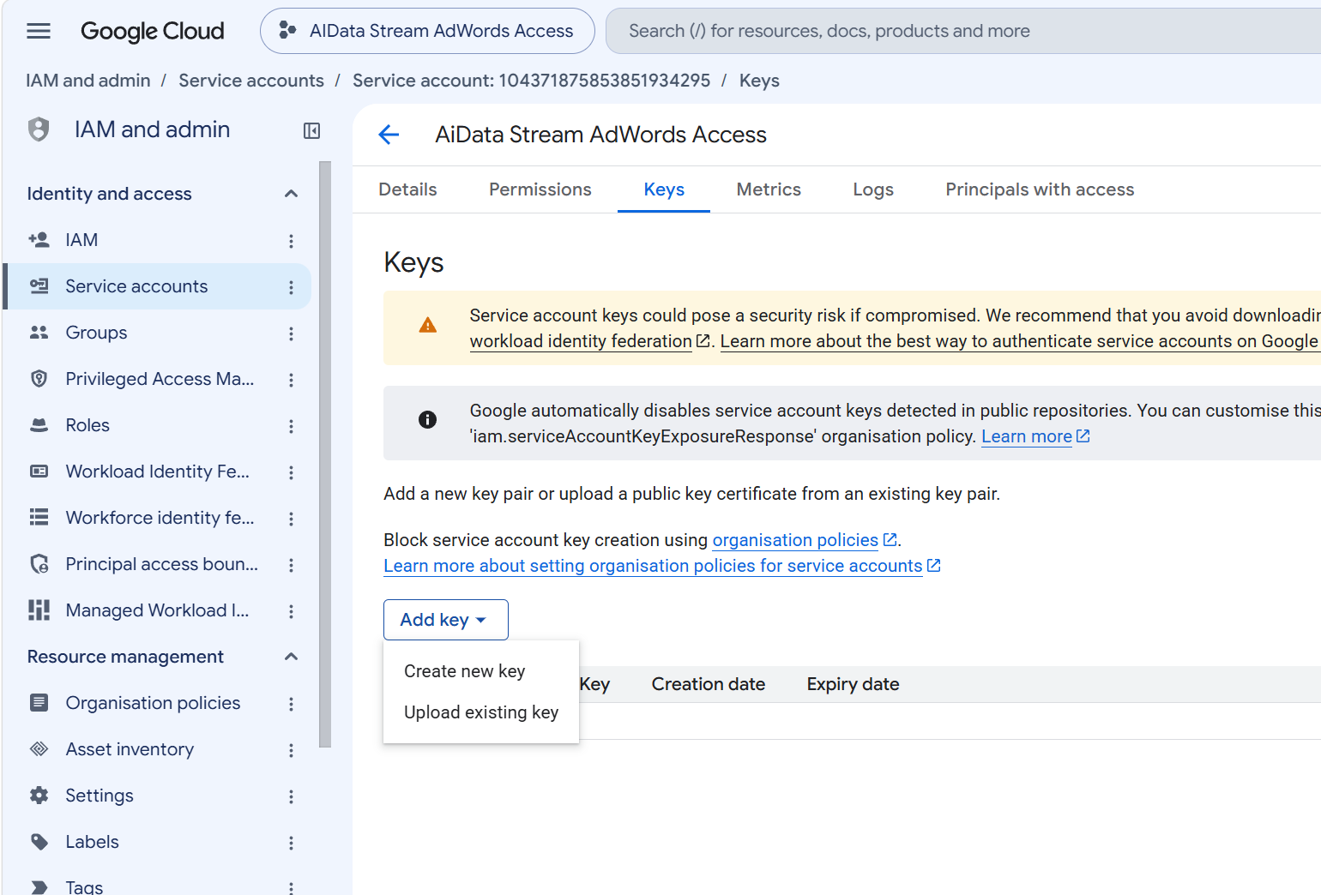Open more options for Workload Identity Federation
Image resolution: width=1321 pixels, height=895 pixels.
pos(292,472)
